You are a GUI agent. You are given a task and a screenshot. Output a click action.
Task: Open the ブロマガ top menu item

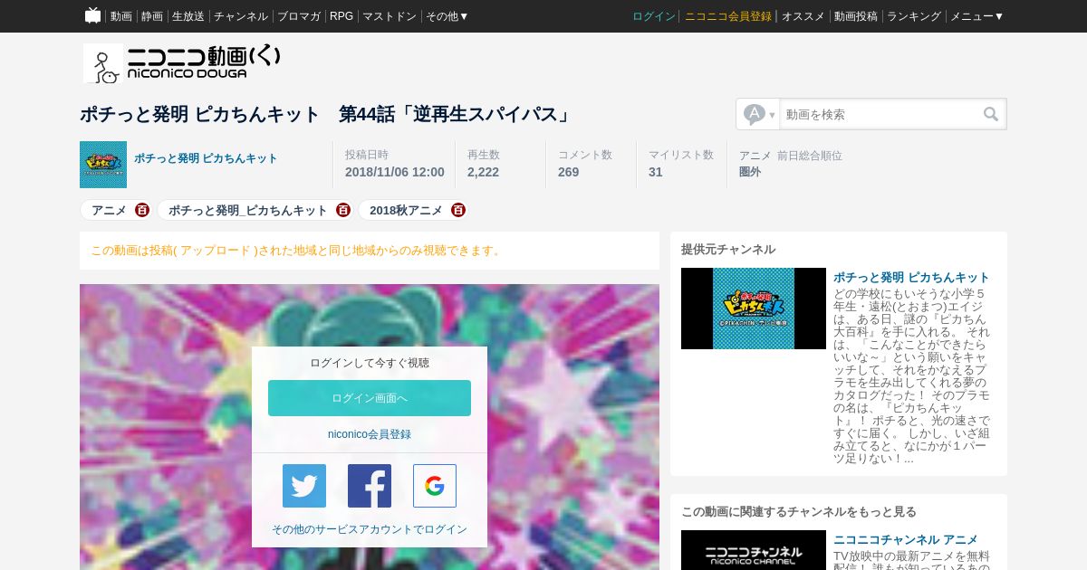(299, 16)
